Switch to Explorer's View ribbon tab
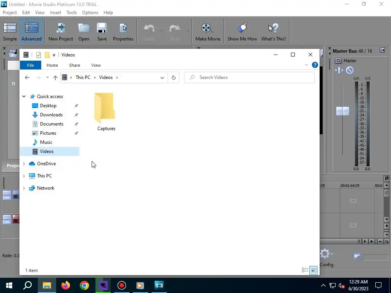391x293 pixels. (x=96, y=65)
